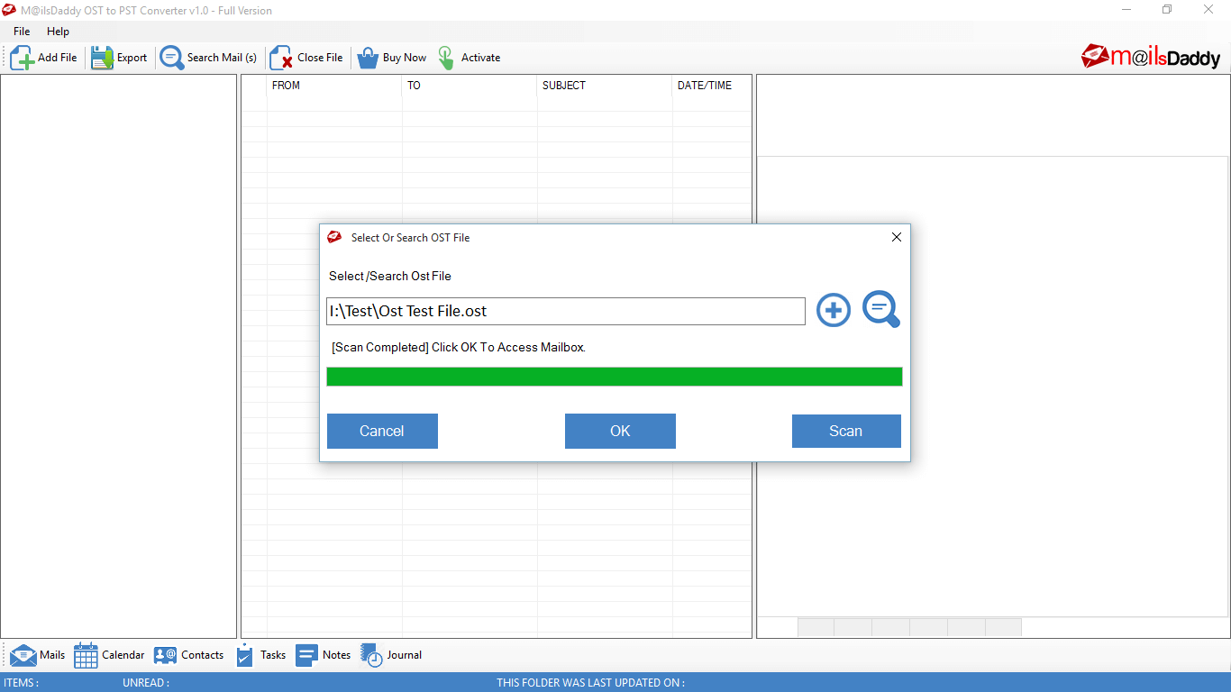Viewport: 1231px width, 692px height.
Task: Switch to the Calendar view
Action: pos(109,655)
